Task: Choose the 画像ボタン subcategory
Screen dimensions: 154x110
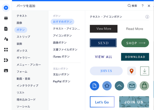Action: 60,42
